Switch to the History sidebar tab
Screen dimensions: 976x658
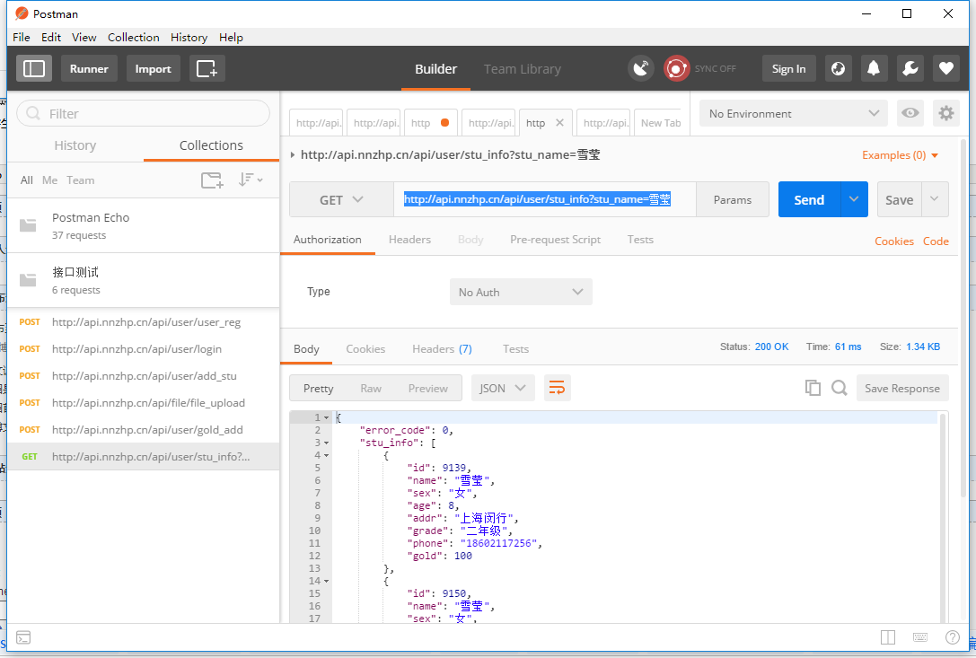(75, 145)
